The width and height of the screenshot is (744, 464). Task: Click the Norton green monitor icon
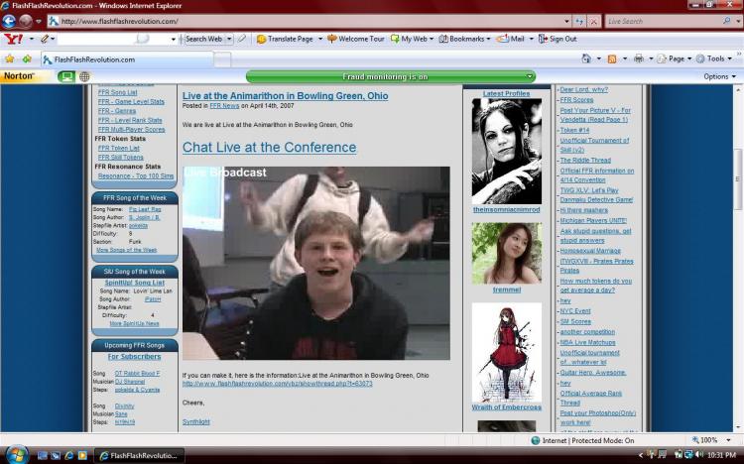point(66,76)
